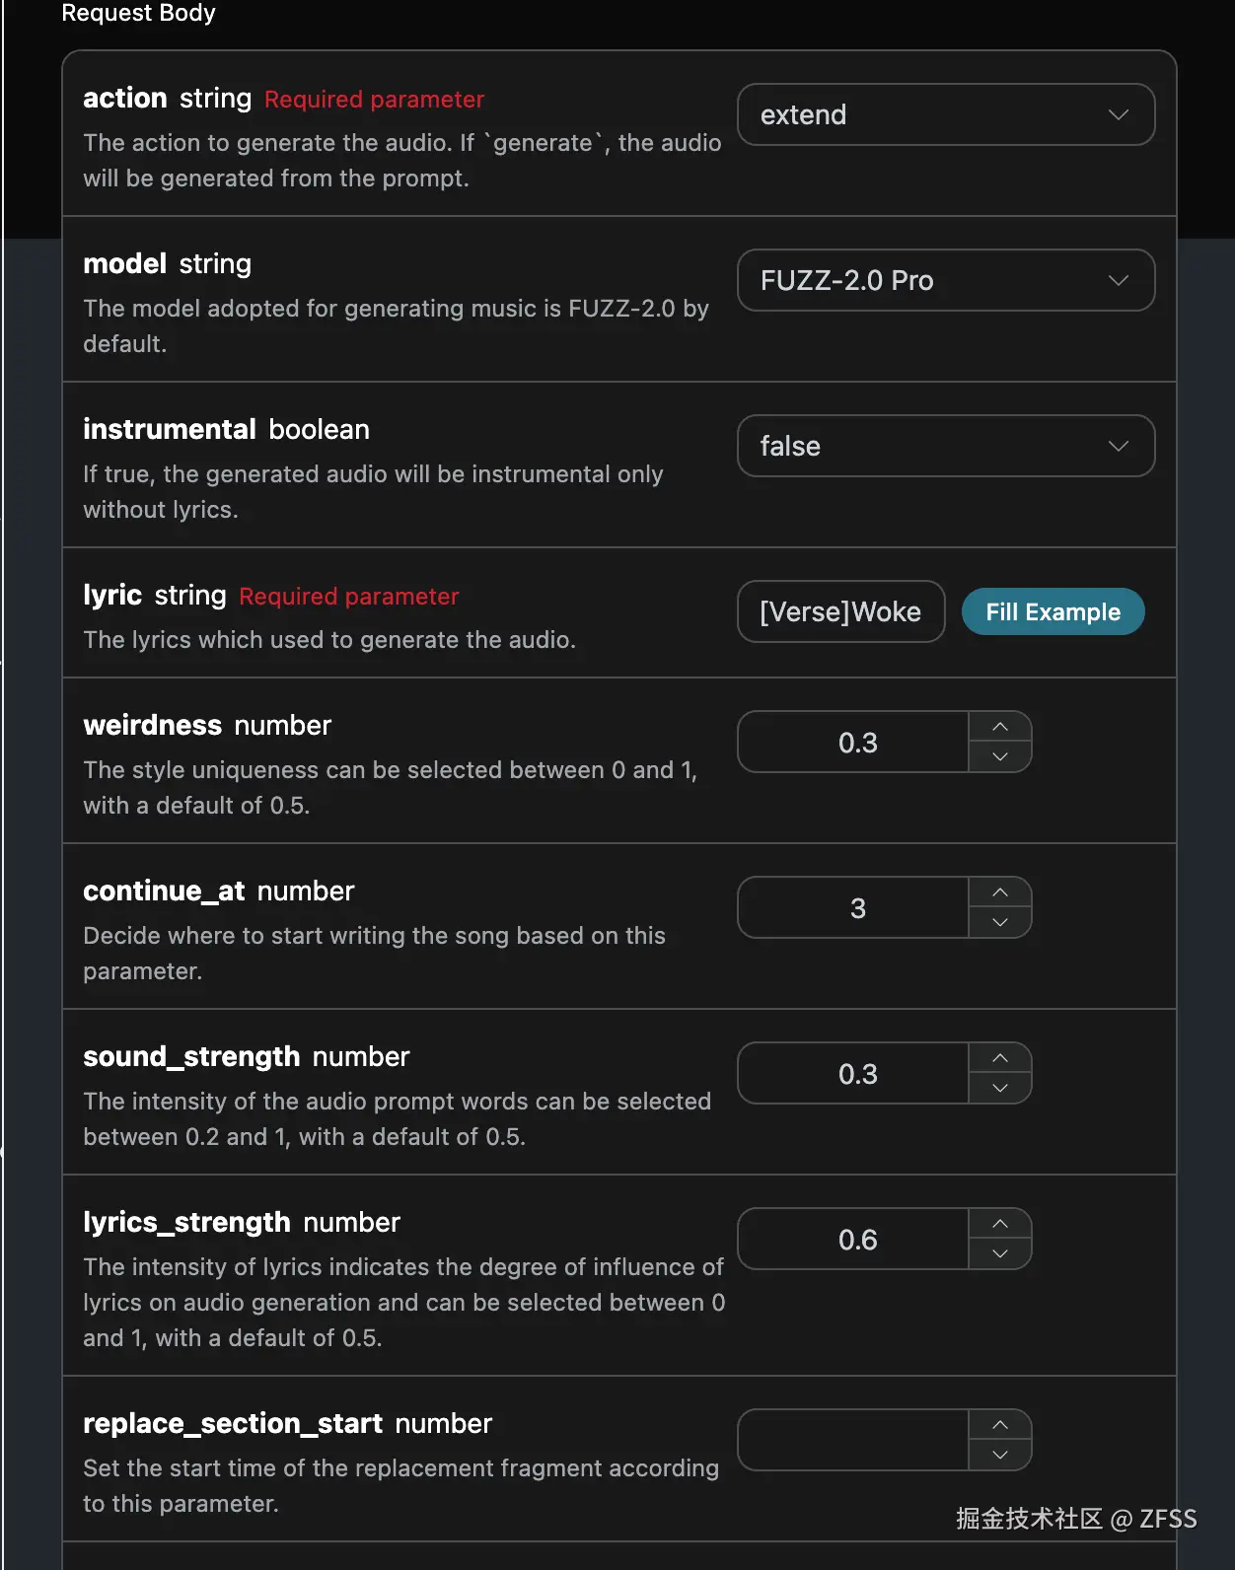
Task: Click the lyrics_strength field showing 0.6
Action: point(854,1239)
